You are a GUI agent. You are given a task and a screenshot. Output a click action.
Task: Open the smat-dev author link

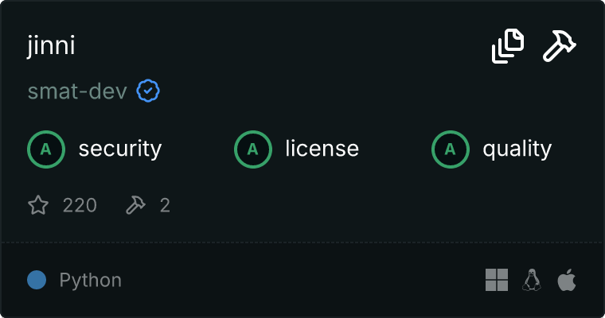[x=77, y=91]
